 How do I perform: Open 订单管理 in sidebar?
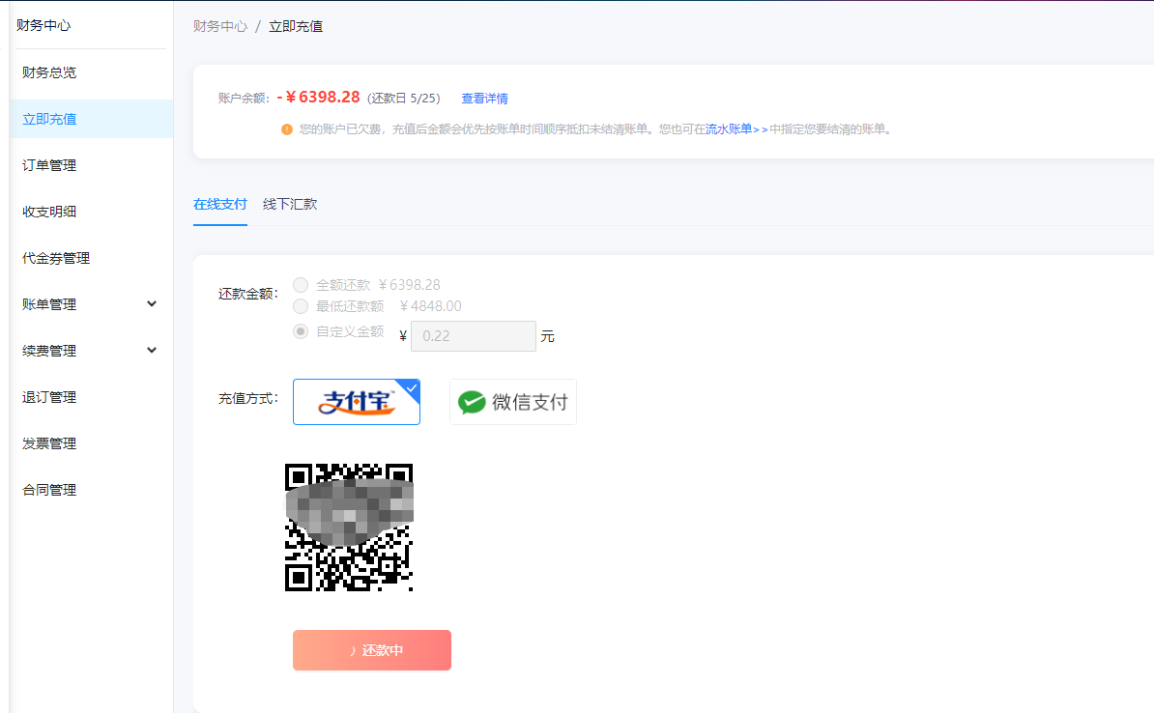pyautogui.click(x=49, y=165)
